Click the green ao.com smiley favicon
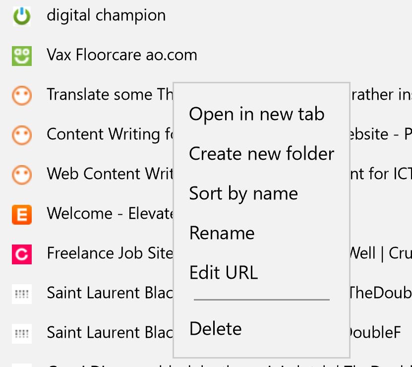This screenshot has height=367, width=412. click(22, 56)
